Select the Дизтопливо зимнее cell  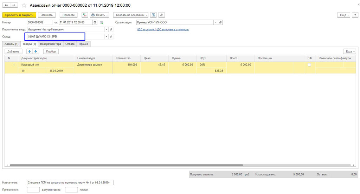pos(93,65)
